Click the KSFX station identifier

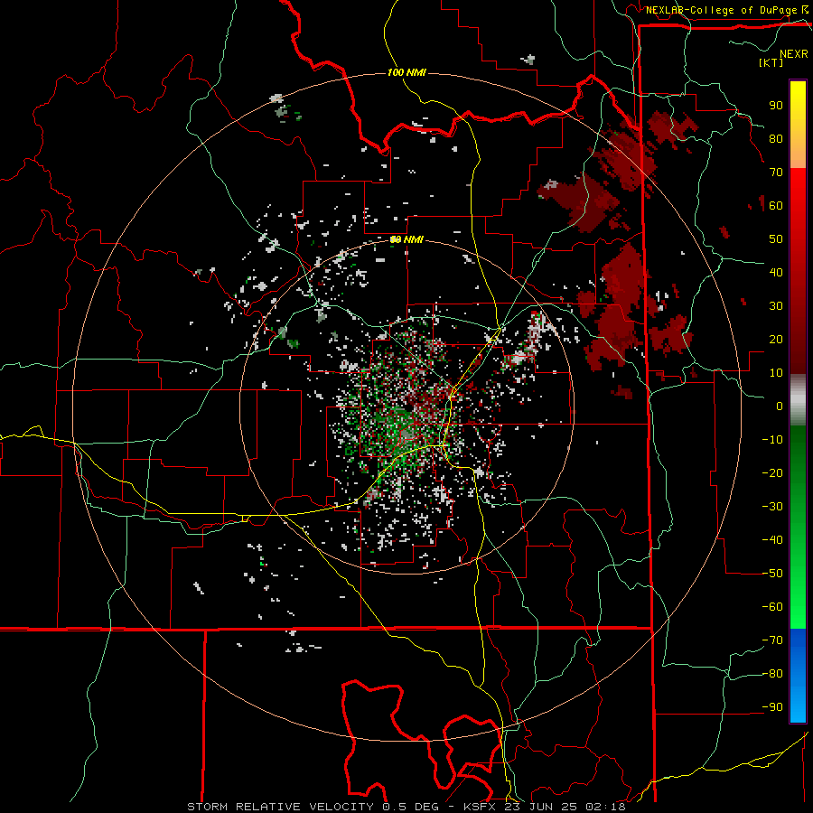tap(481, 807)
